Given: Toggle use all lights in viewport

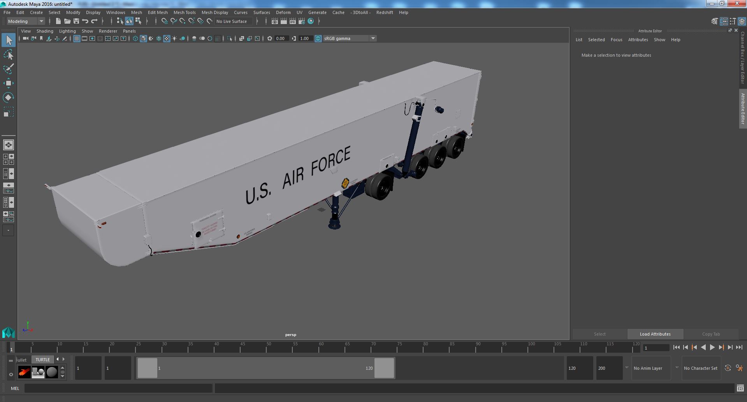Looking at the screenshot, I should pyautogui.click(x=174, y=38).
